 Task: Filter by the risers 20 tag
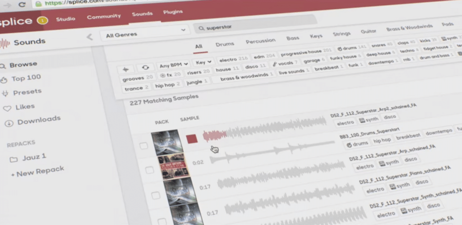coord(198,72)
